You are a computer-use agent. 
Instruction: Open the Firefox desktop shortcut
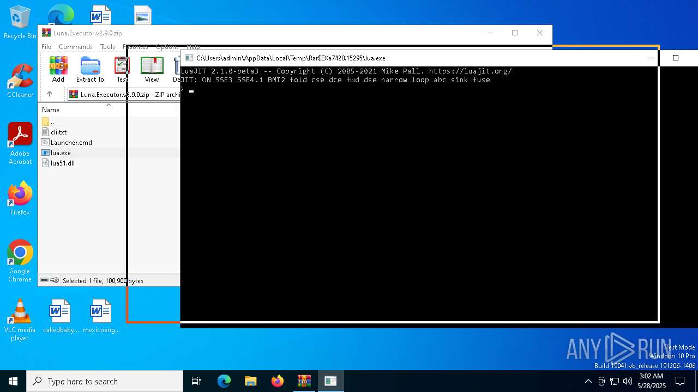click(20, 198)
